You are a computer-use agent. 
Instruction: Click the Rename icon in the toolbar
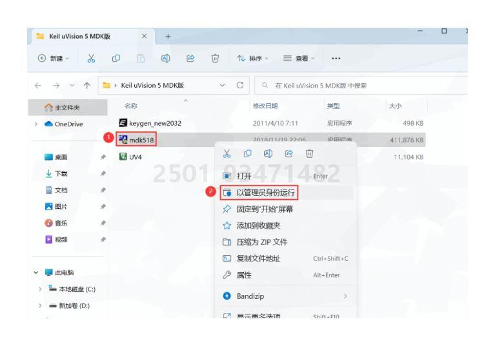coord(165,58)
